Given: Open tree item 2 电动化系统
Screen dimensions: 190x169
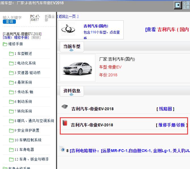Looking at the screenshot, I should coord(25,63).
